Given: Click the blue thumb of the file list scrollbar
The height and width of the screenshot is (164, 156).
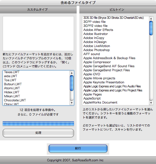Looking at the screenshot, I should click(x=72, y=83).
